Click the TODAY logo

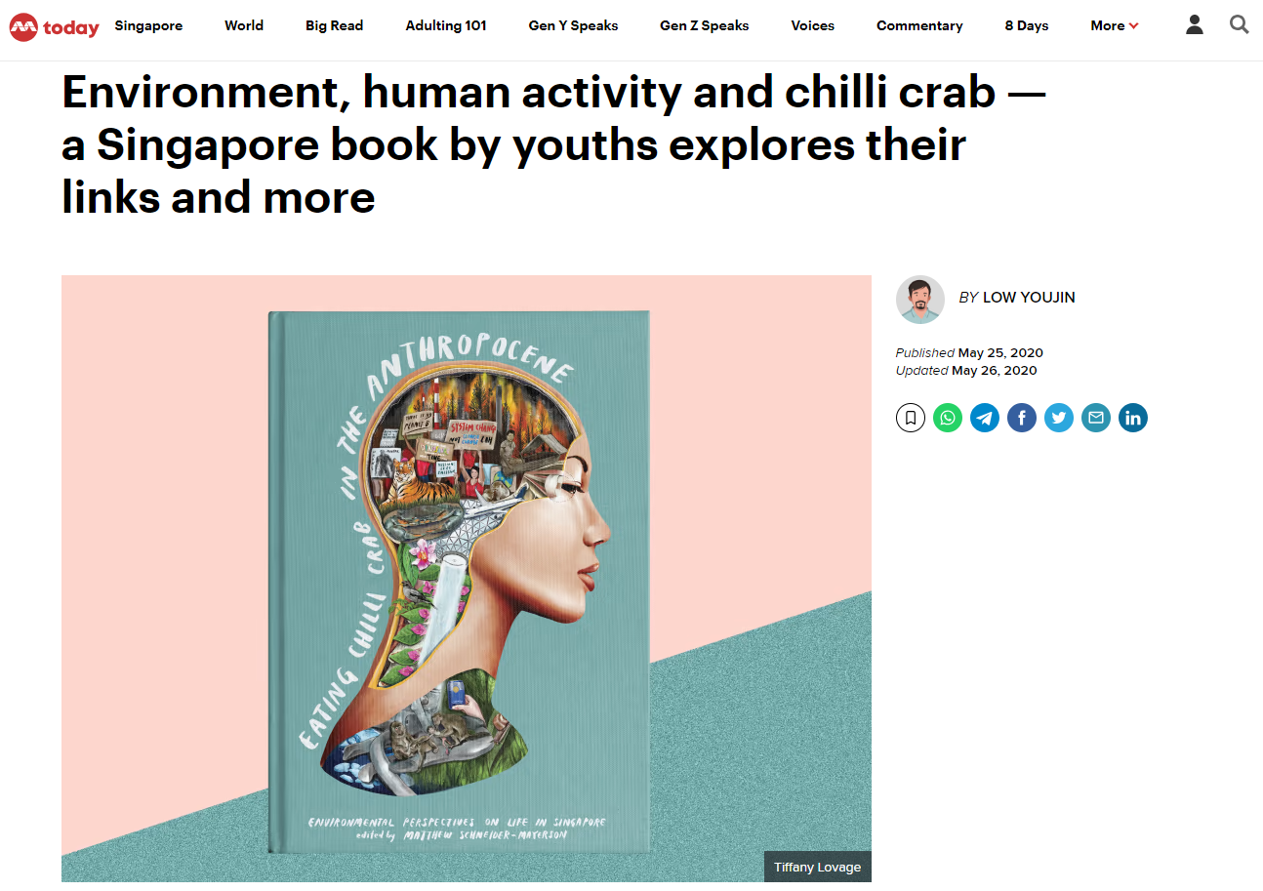[x=55, y=26]
